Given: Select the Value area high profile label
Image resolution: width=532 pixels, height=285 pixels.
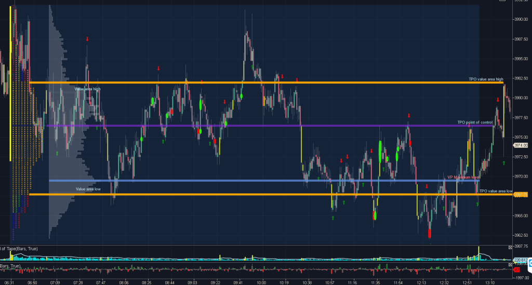Looking at the screenshot, I should (88, 89).
